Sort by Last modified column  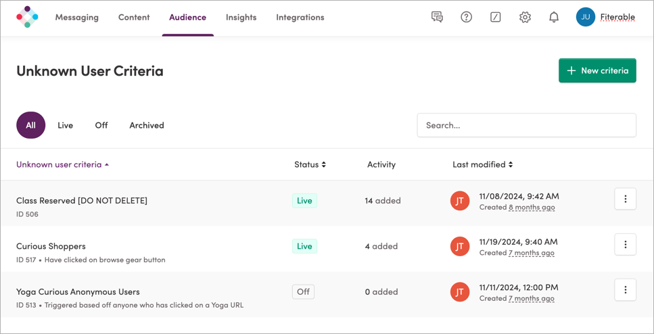coord(483,164)
